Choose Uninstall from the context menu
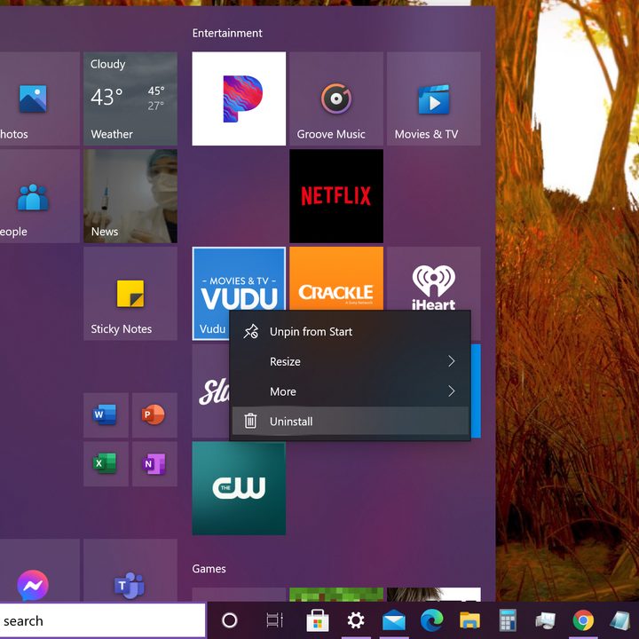Viewport: 639px width, 639px height. point(350,422)
